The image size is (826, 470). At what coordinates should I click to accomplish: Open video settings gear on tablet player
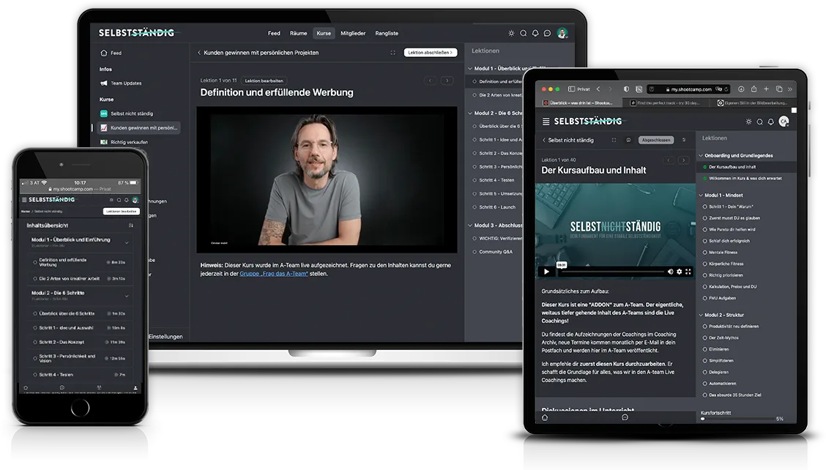coord(679,272)
